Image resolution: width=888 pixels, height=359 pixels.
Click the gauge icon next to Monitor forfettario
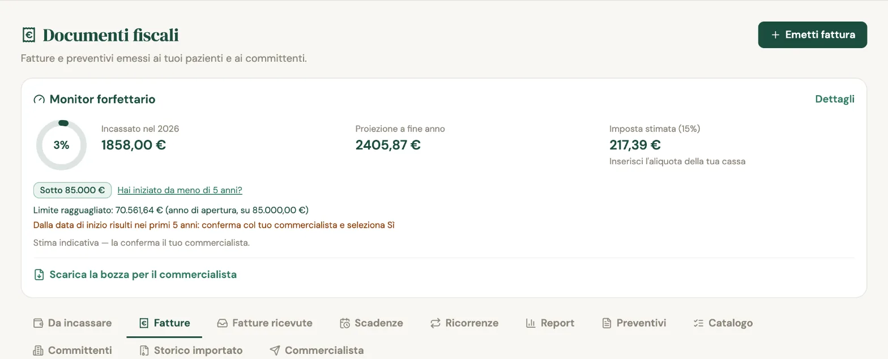coord(39,100)
